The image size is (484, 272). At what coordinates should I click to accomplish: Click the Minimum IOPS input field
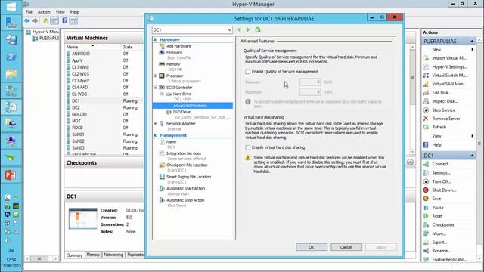[310, 82]
